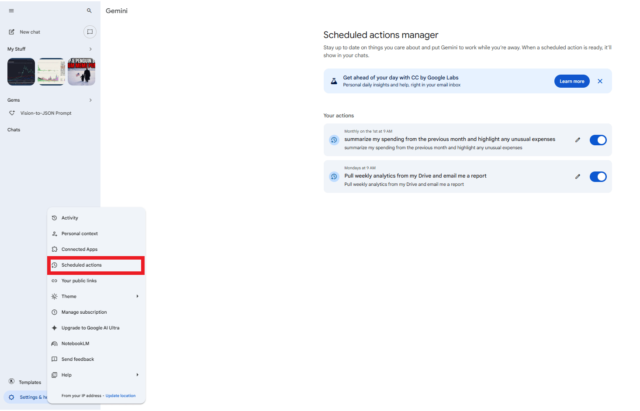This screenshot has width=640, height=411.
Task: Select Upgrade to Google AI Ultra
Action: coord(96,328)
